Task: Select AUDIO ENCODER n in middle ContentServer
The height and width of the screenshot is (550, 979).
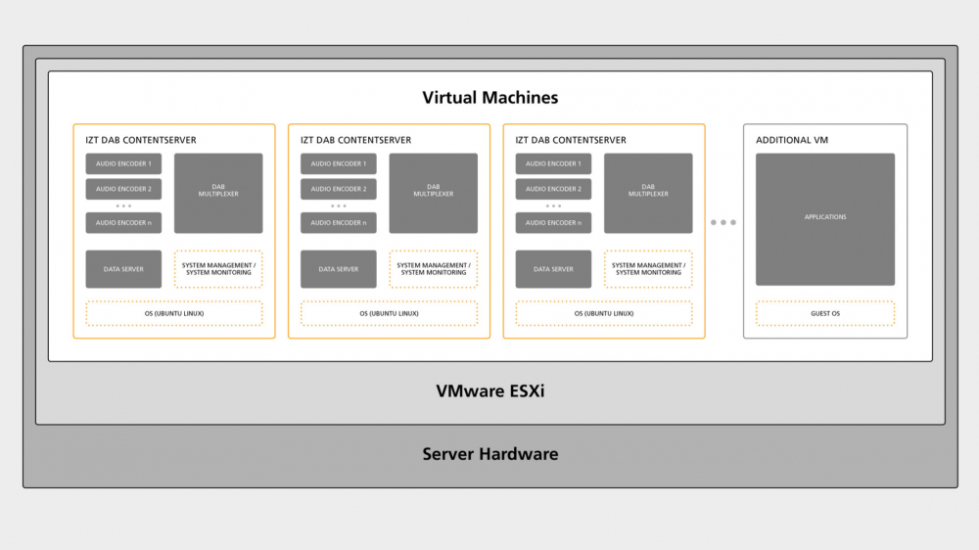Action: pos(339,222)
